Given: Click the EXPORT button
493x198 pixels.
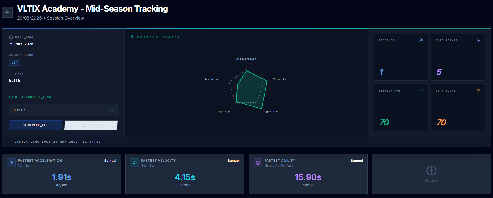Looking at the screenshot, I should coord(91,125).
